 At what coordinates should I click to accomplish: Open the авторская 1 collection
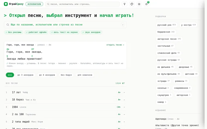point(183,95)
